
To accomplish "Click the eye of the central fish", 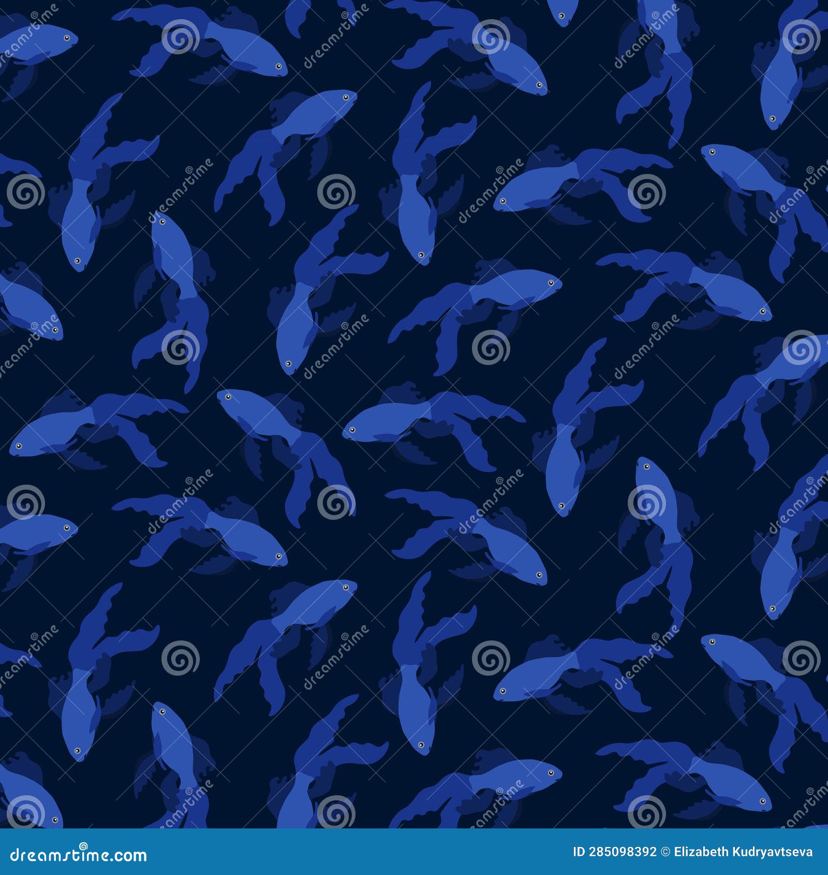I will [352, 429].
